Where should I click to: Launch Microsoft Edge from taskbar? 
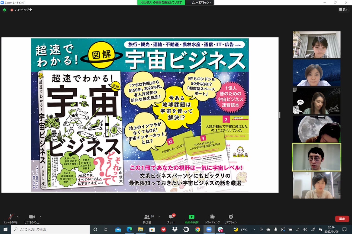click(x=129, y=229)
